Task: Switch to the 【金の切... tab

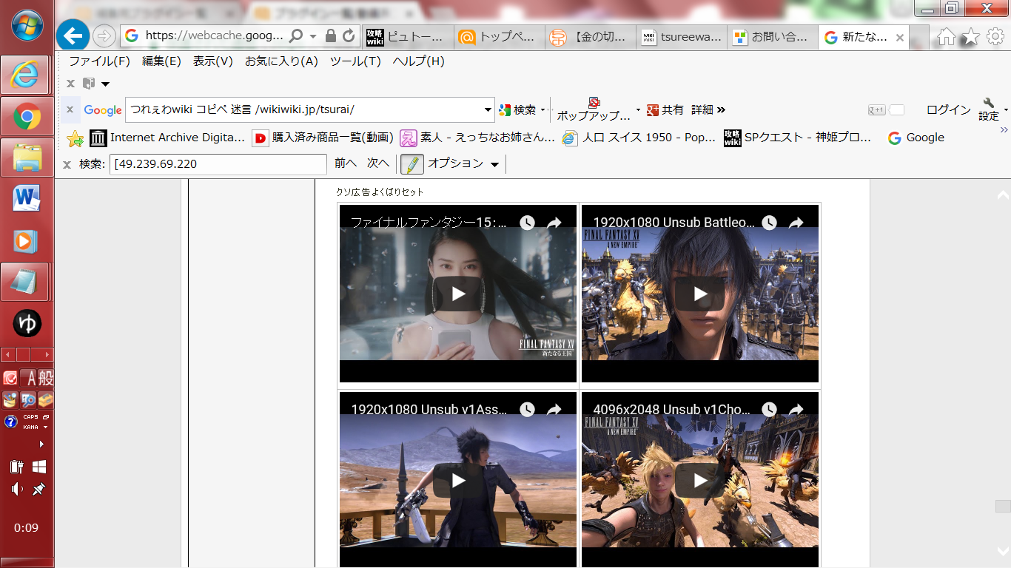Action: point(590,38)
